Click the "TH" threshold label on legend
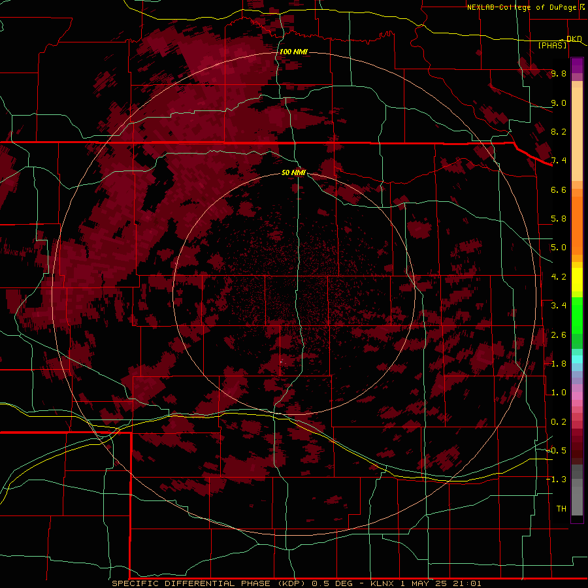 tap(561, 509)
